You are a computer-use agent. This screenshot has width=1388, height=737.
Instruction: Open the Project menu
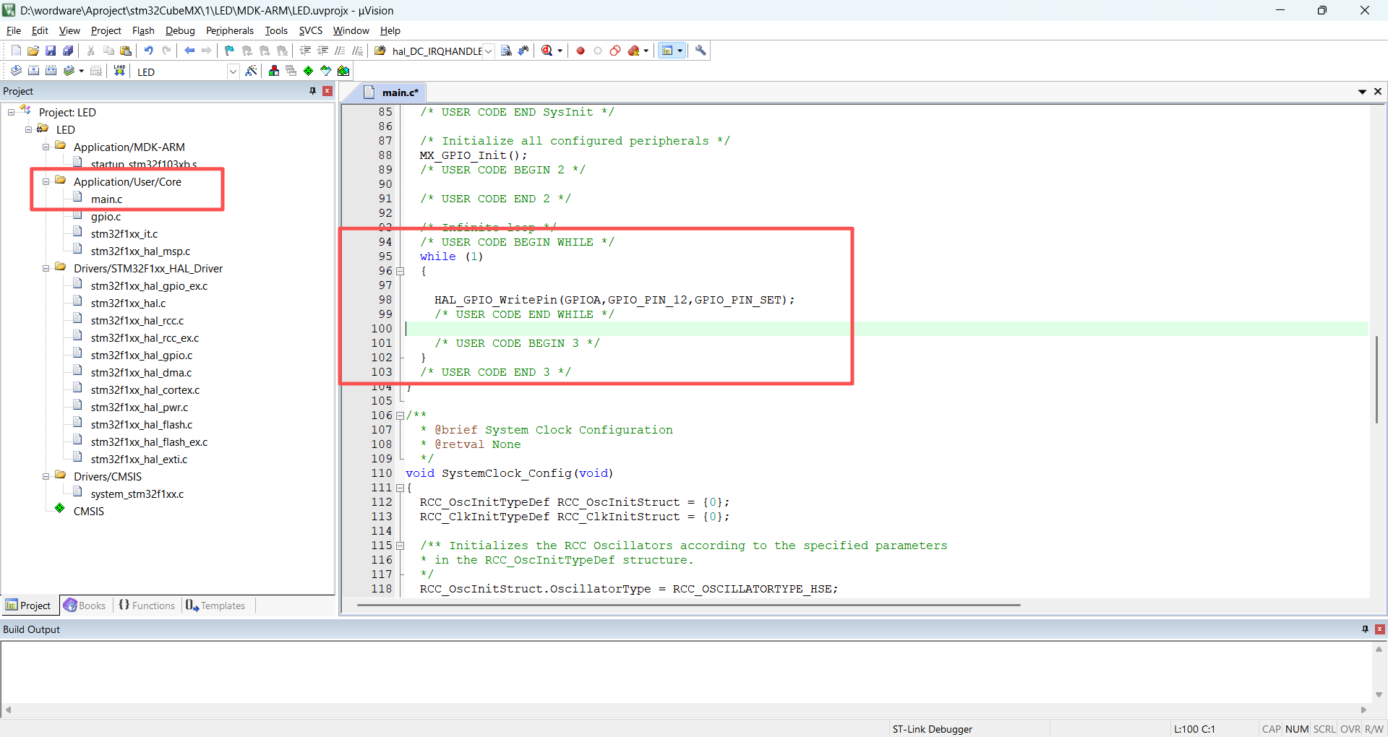coord(106,30)
